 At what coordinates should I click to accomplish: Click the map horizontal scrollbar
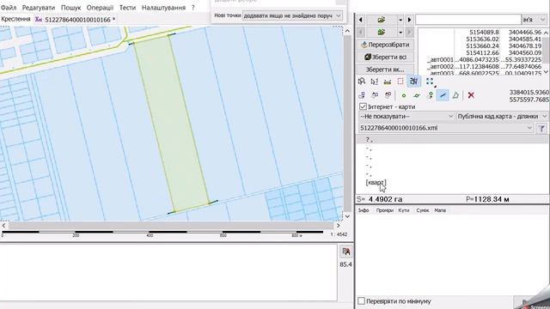pyautogui.click(x=171, y=225)
